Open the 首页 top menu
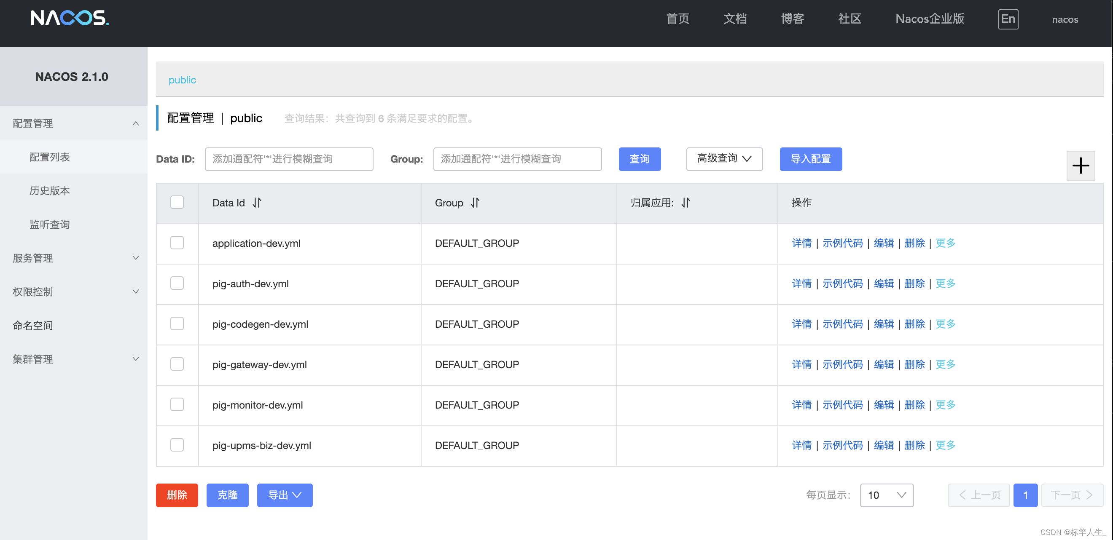This screenshot has width=1113, height=540. (677, 19)
